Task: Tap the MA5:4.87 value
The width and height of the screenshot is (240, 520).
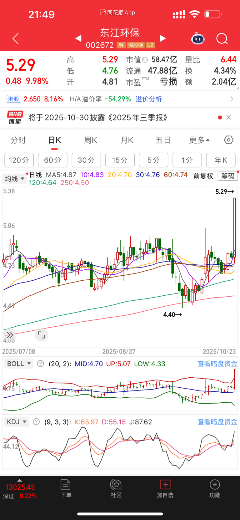Action: coord(61,175)
